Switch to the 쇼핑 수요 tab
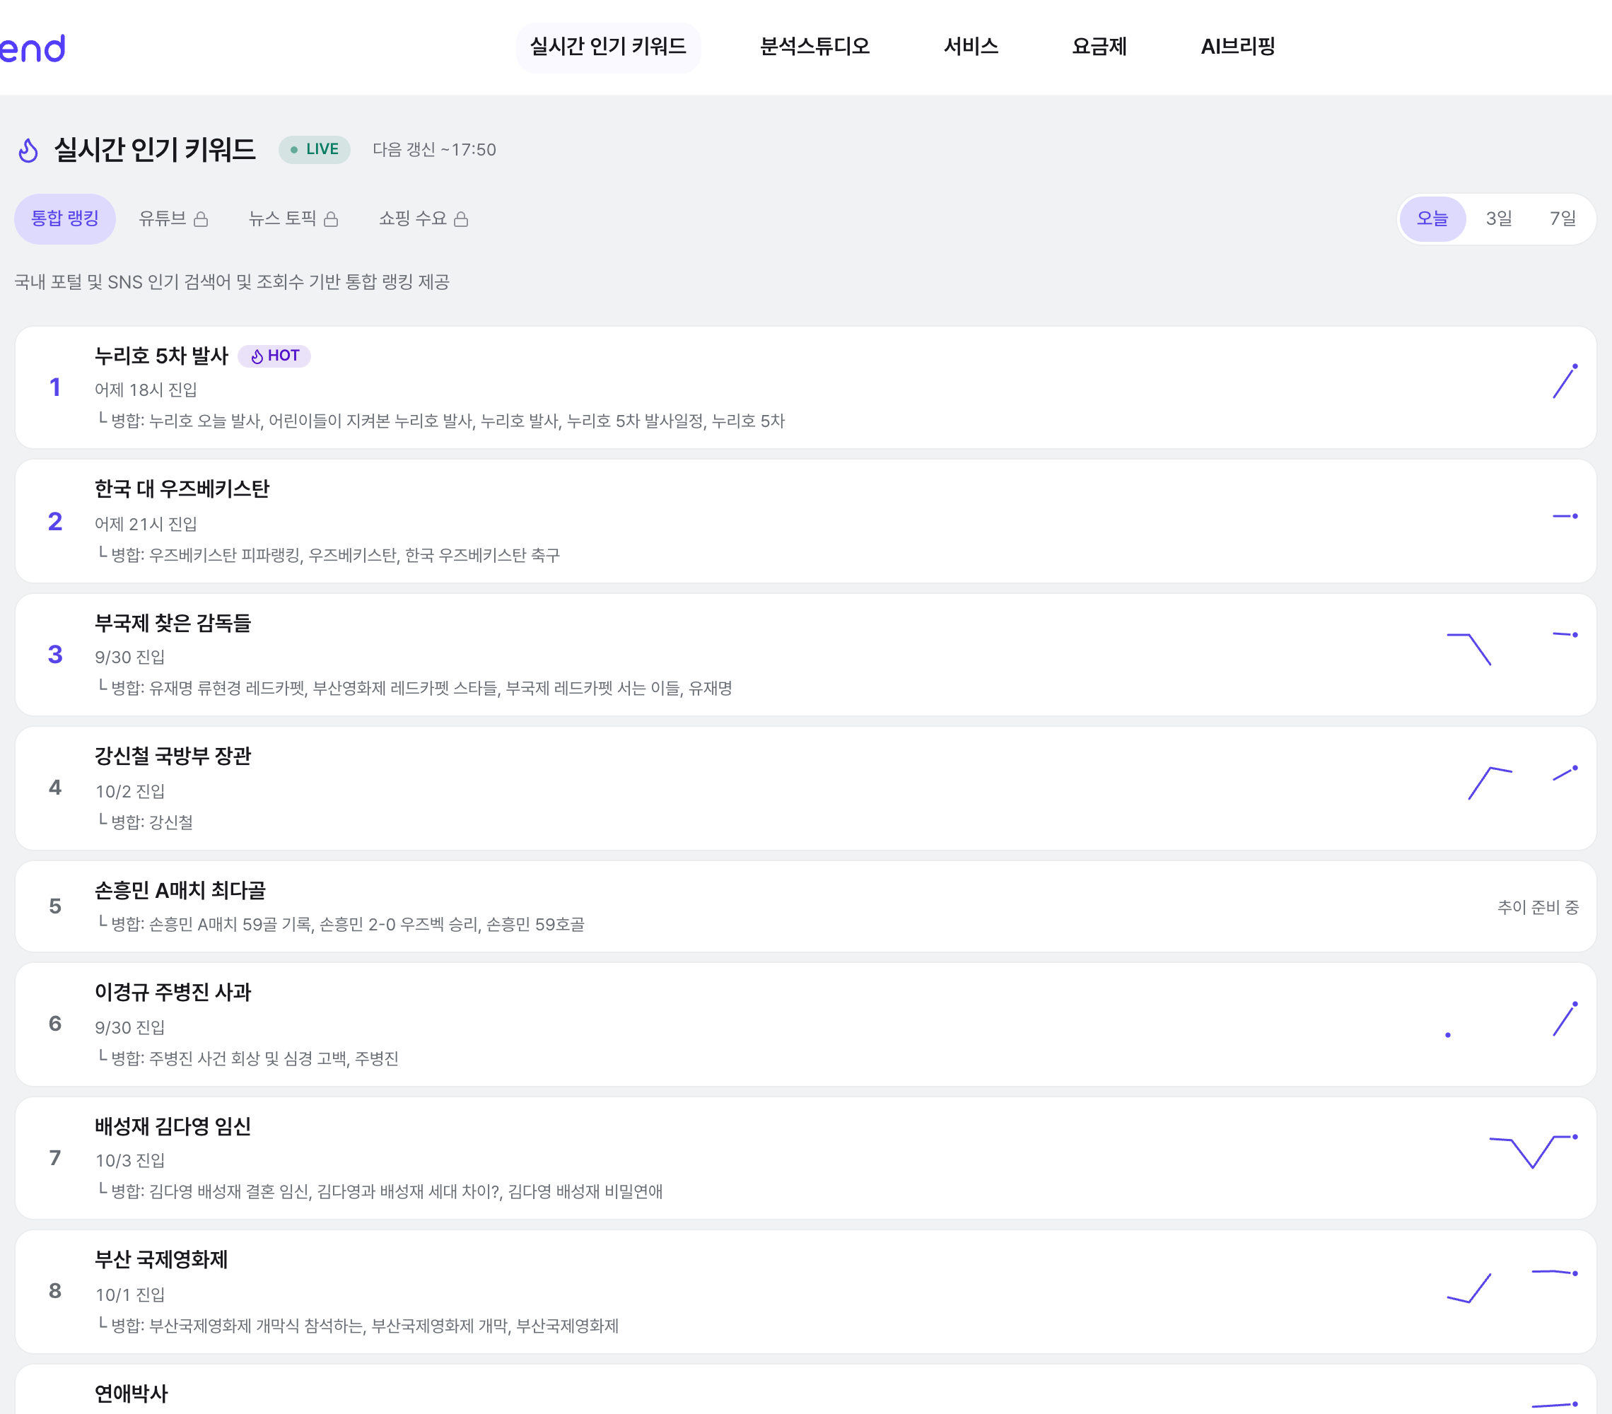Viewport: 1612px width, 1414px height. [424, 218]
